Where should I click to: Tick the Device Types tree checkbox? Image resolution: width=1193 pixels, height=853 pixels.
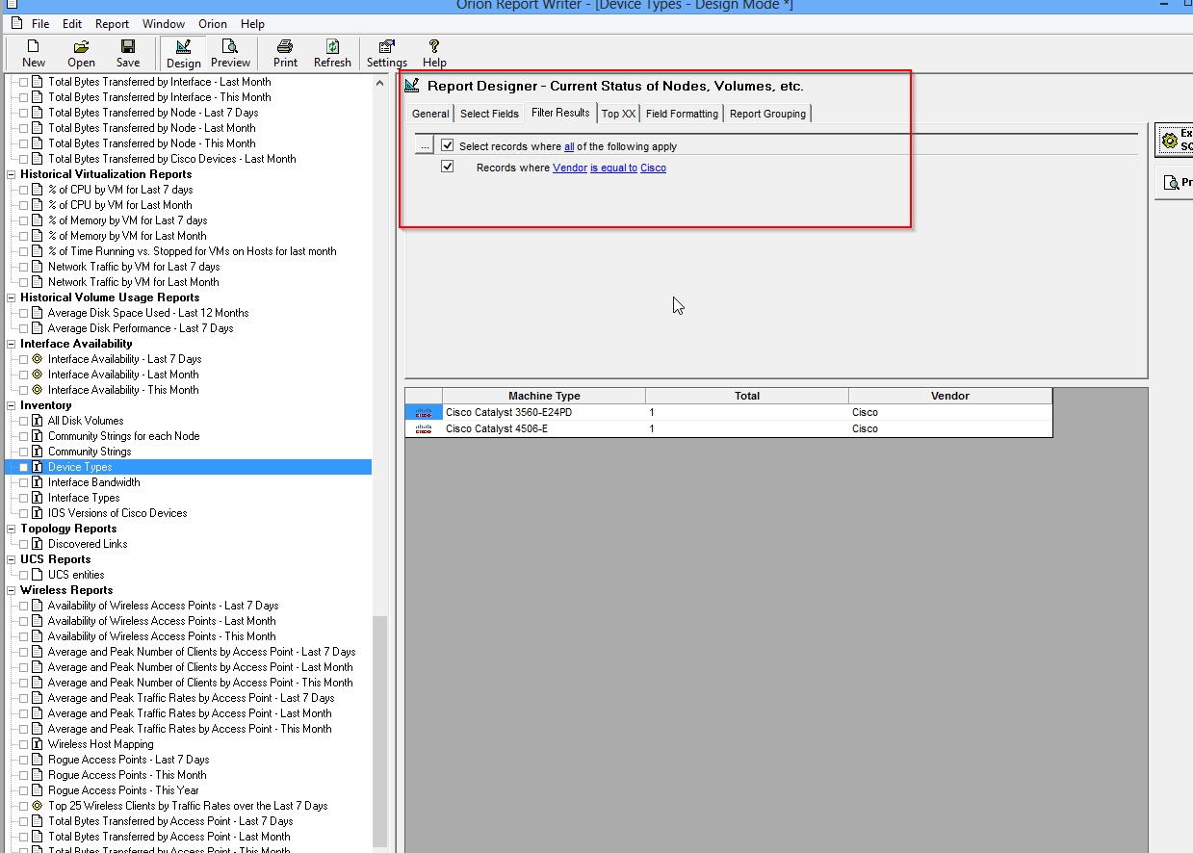coord(24,467)
